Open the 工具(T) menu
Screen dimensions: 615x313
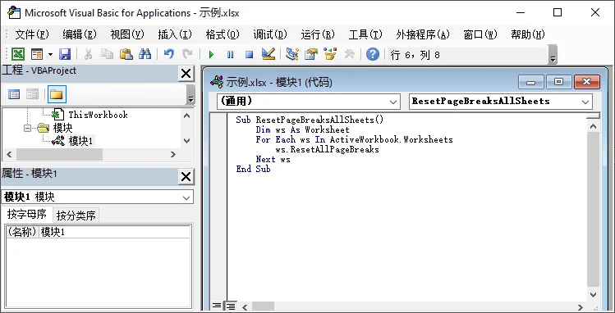(365, 34)
